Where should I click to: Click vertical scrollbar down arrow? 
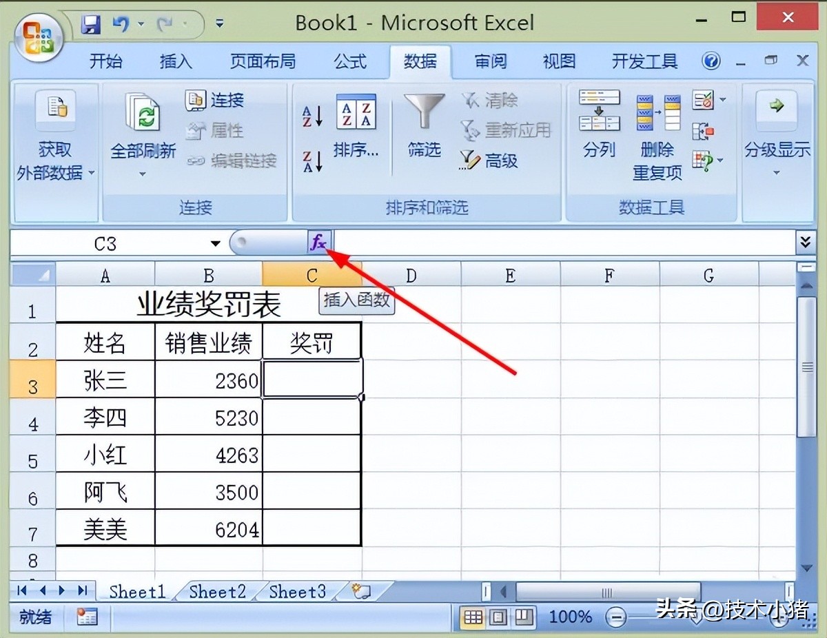pyautogui.click(x=807, y=568)
